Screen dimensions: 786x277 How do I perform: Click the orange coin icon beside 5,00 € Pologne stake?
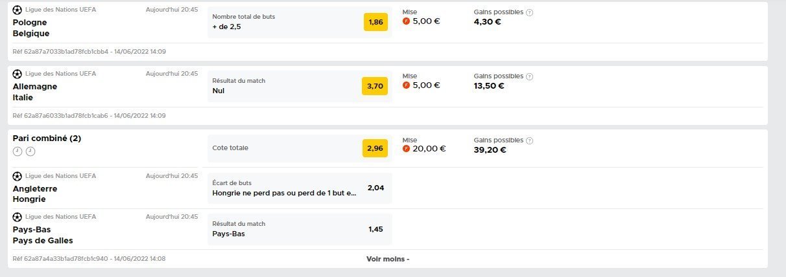tap(407, 21)
